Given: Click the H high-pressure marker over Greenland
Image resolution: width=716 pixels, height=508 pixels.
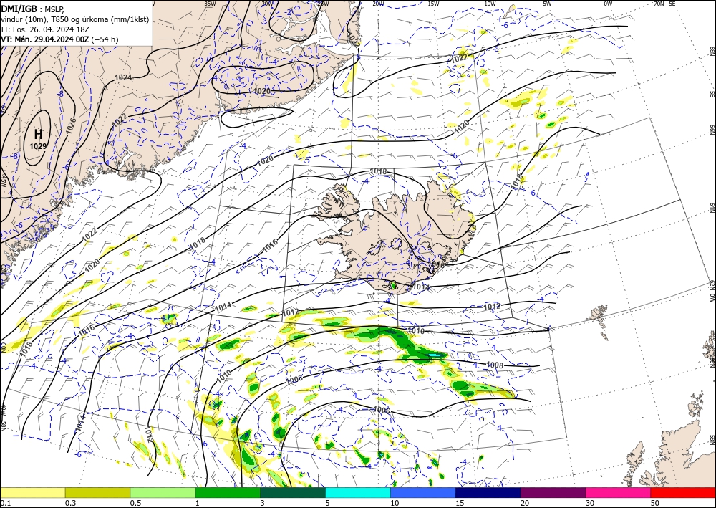Looking at the screenshot, I should 39,134.
